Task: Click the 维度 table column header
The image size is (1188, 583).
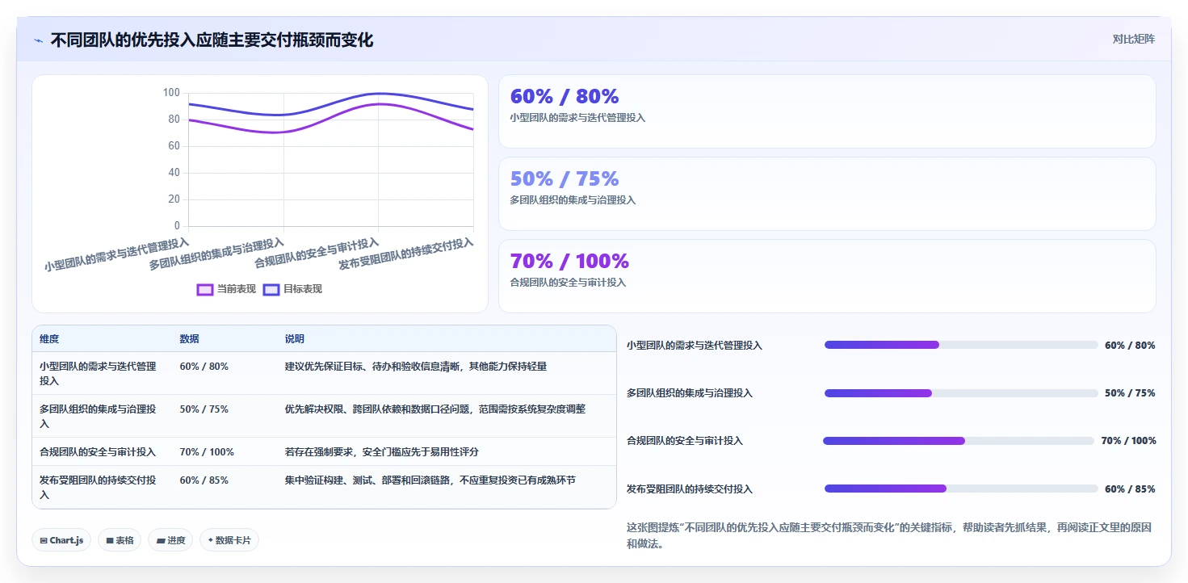Action: pyautogui.click(x=49, y=339)
